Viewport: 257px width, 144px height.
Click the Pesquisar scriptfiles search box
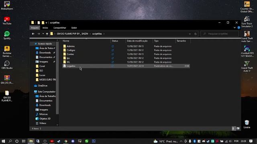pyautogui.click(x=220, y=34)
